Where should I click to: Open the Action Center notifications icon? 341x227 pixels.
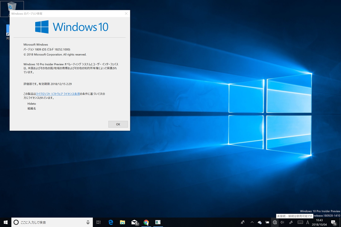click(334, 222)
